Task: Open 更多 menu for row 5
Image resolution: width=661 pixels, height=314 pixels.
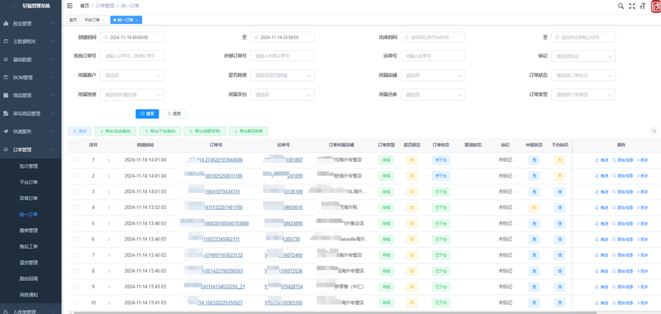Action: (x=643, y=223)
